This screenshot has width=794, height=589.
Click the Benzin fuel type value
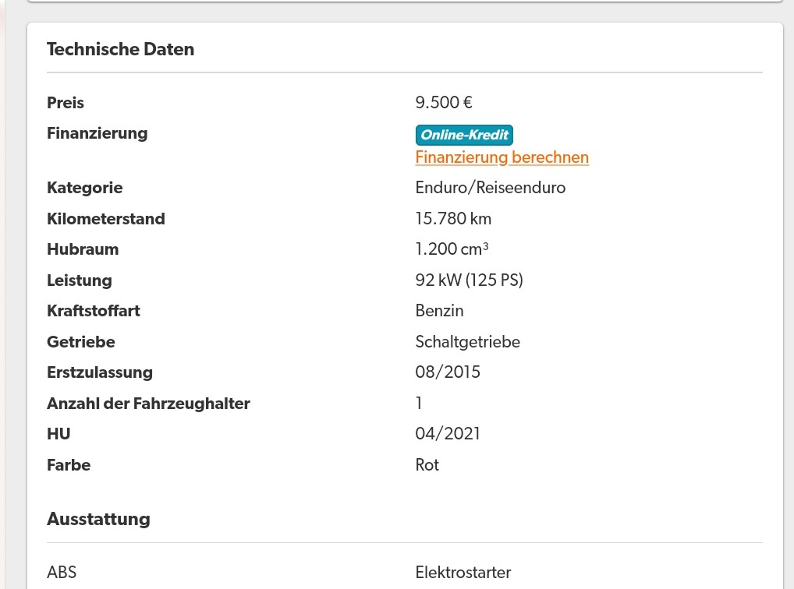[x=439, y=311]
